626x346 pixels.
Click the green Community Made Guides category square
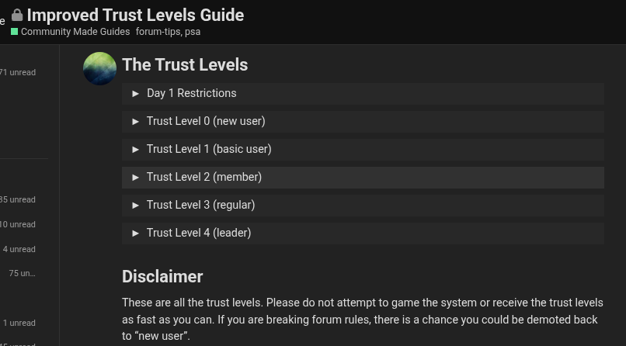click(x=14, y=32)
